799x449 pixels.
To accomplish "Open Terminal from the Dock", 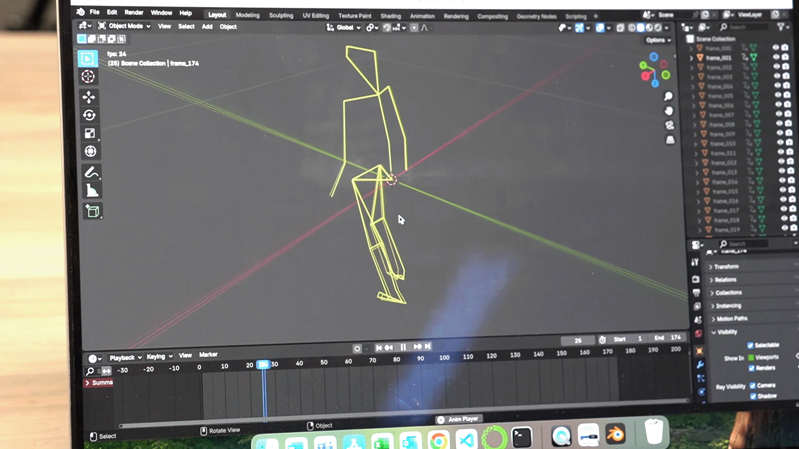I will coord(521,437).
